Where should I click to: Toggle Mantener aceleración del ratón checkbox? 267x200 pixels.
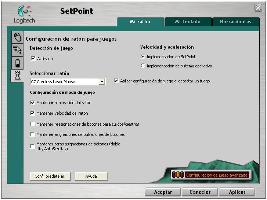[x=33, y=103]
